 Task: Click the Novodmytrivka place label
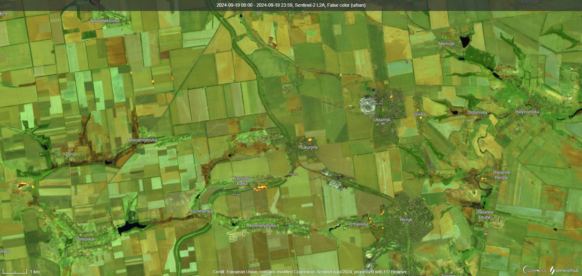click(x=142, y=140)
